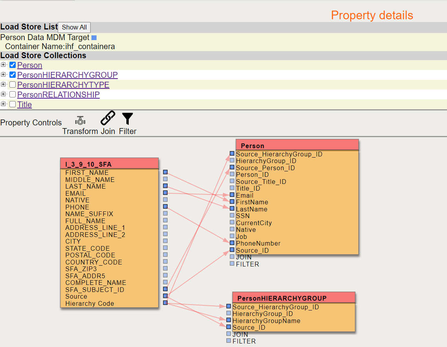
Task: Select the connector square for FIRST_NAME
Action: 165,172
